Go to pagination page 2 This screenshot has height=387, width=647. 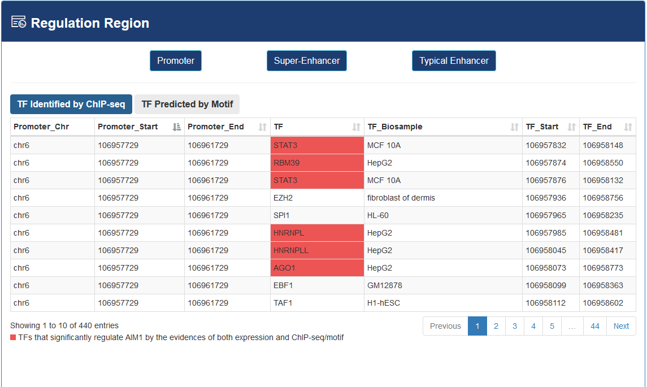point(496,326)
